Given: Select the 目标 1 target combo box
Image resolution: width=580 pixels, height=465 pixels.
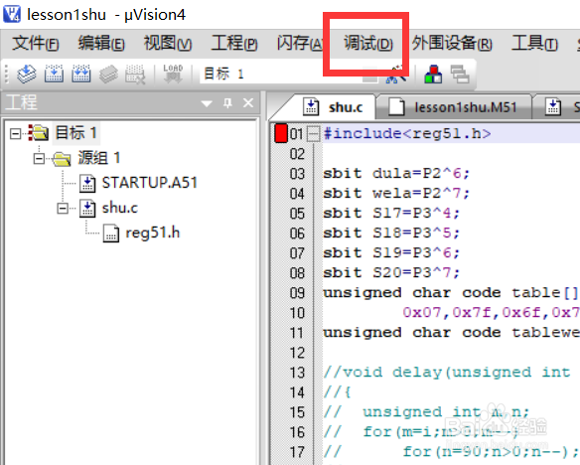Looking at the screenshot, I should [290, 74].
